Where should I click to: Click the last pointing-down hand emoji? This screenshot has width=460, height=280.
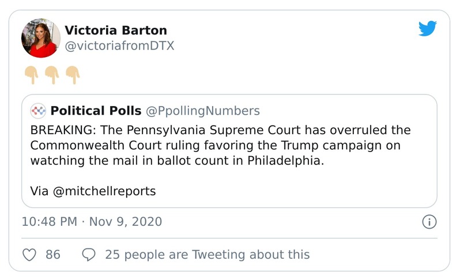pos(72,75)
